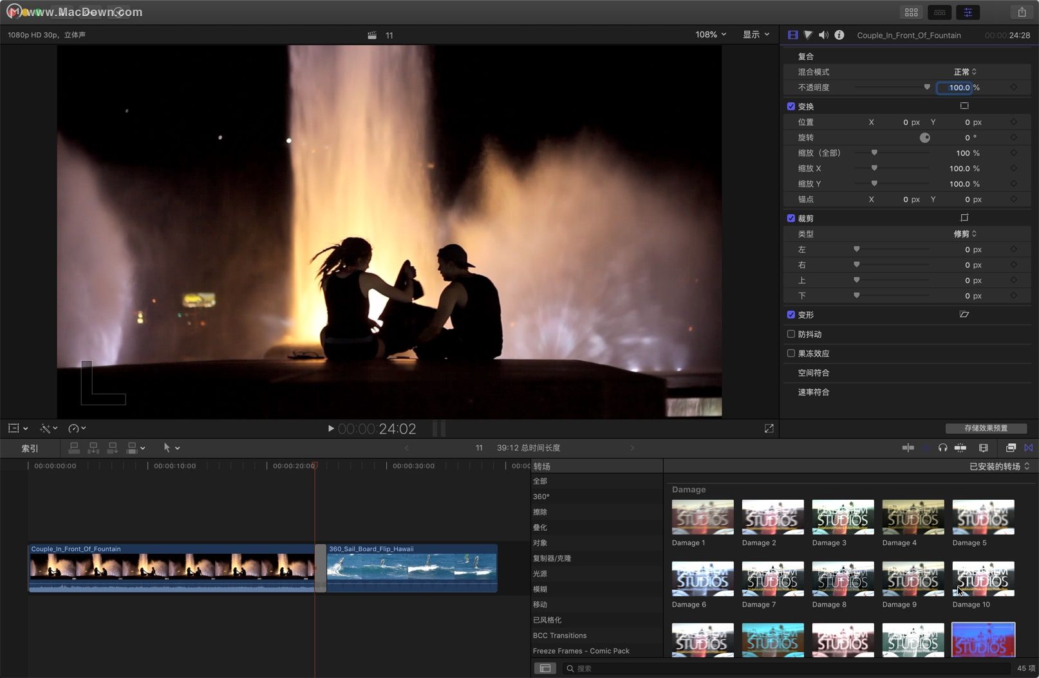The height and width of the screenshot is (678, 1039).
Task: Toggle the timeline panel button in top toolbar
Action: (x=939, y=12)
